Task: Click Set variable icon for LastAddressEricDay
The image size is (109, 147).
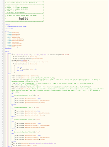Action: click(16, 113)
